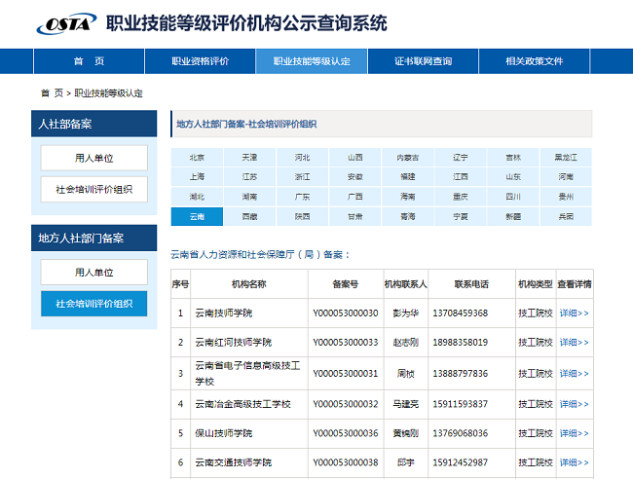This screenshot has width=633, height=479.
Task: Choose 用人单位 under 地方人社部门备案
Action: pos(94,273)
